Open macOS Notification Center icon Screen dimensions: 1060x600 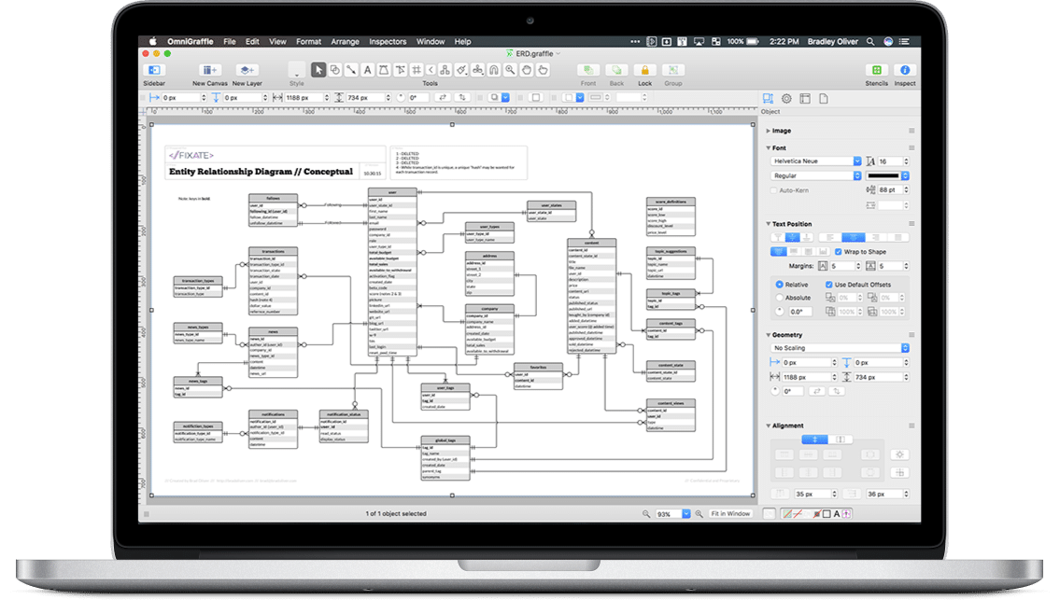905,41
